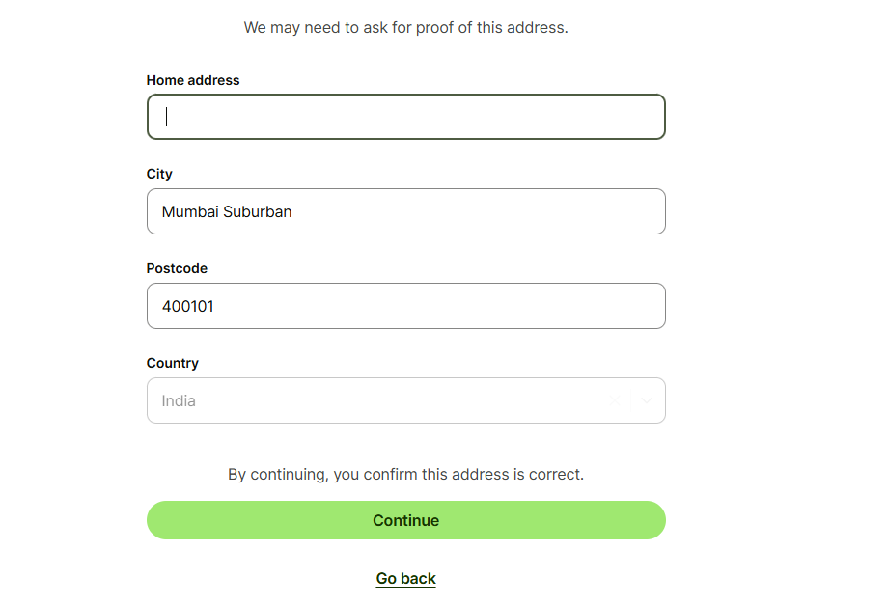Click the Postcode label
888x606 pixels.
point(177,268)
